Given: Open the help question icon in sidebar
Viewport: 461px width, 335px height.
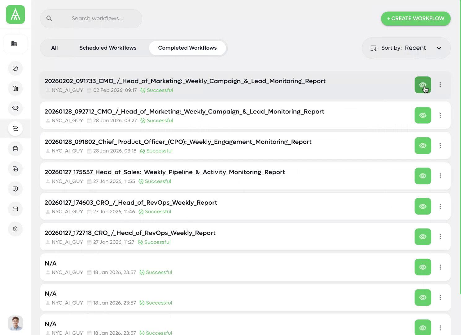Looking at the screenshot, I should 15,189.
